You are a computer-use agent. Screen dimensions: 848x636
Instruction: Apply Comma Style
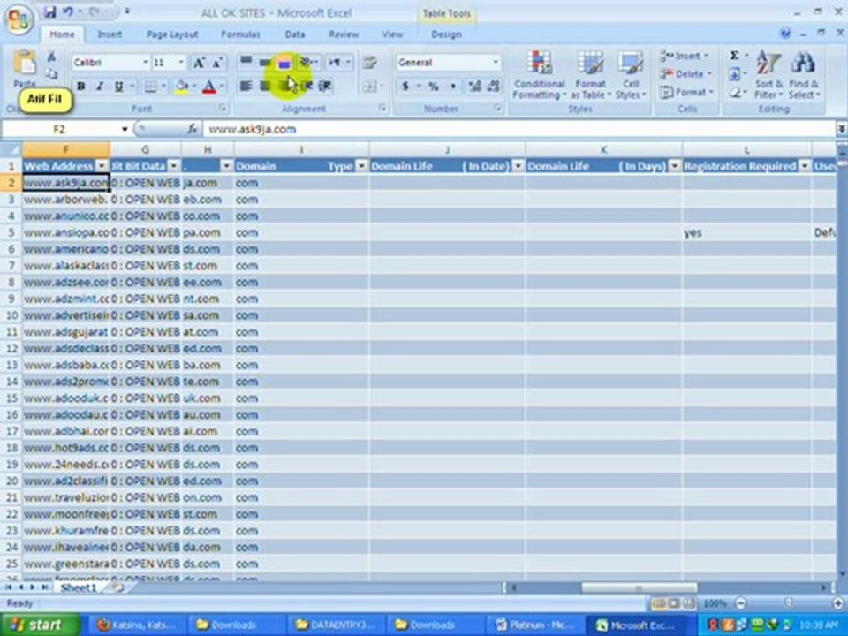[453, 87]
